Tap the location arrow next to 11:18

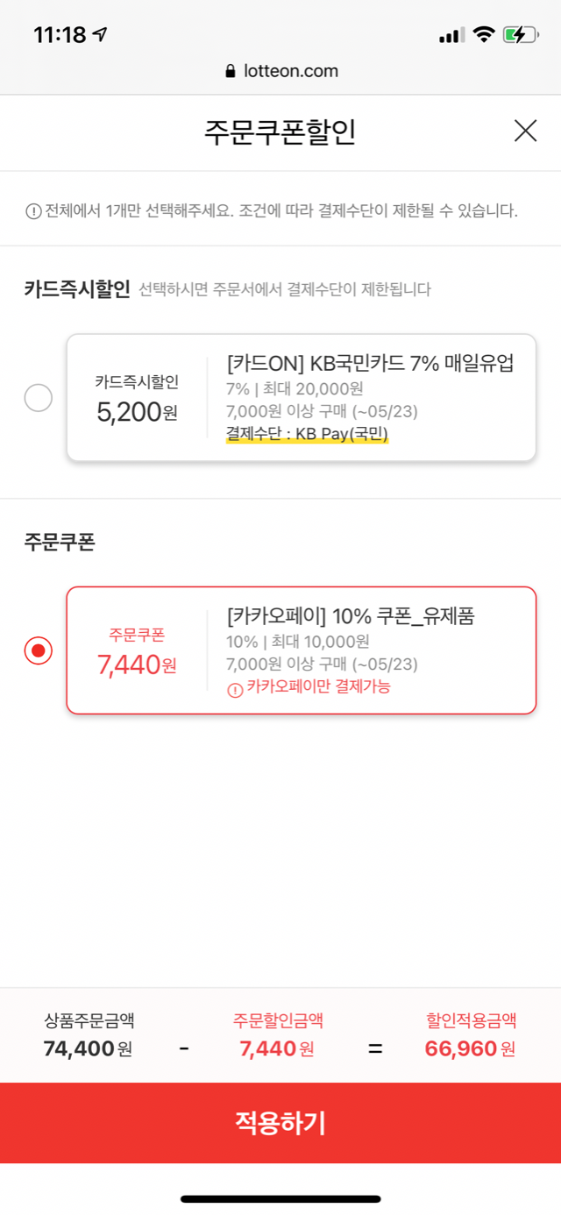100,35
